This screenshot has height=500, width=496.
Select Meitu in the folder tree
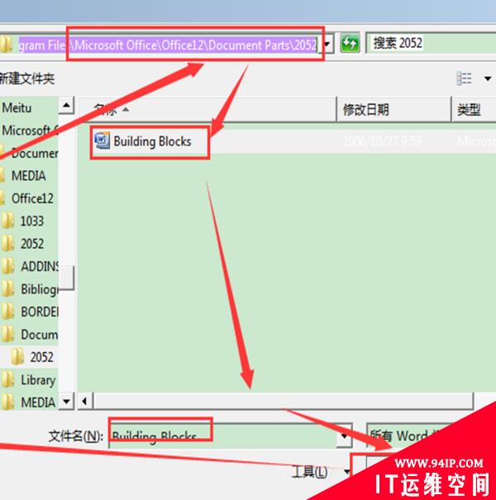(x=17, y=107)
